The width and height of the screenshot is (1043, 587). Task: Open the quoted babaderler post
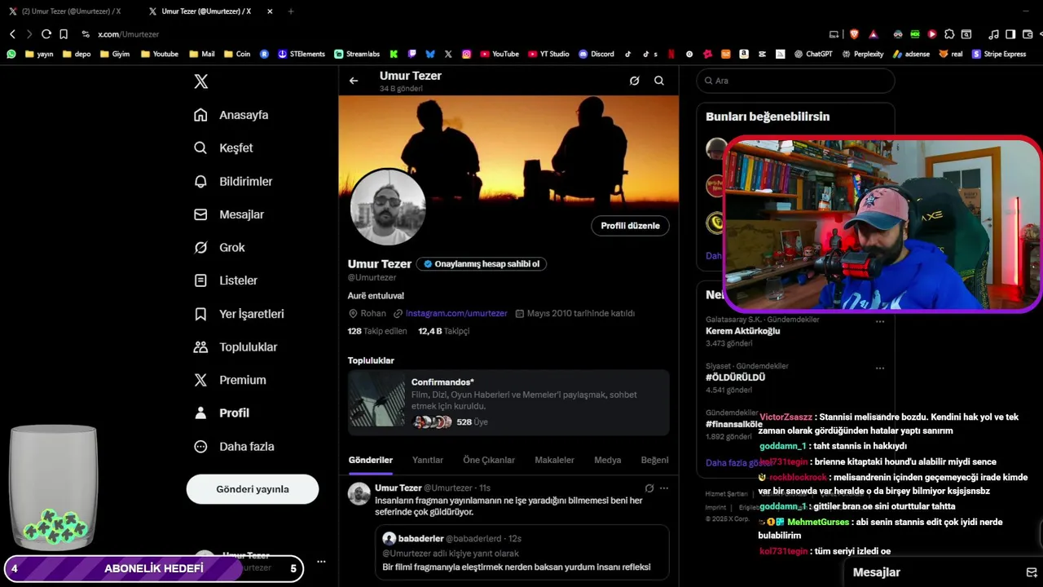click(522, 552)
